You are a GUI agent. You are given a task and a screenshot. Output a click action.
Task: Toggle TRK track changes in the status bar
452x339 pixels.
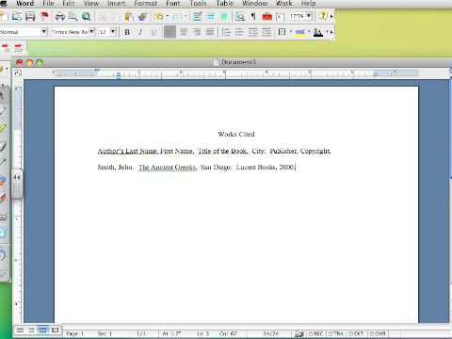[336, 333]
